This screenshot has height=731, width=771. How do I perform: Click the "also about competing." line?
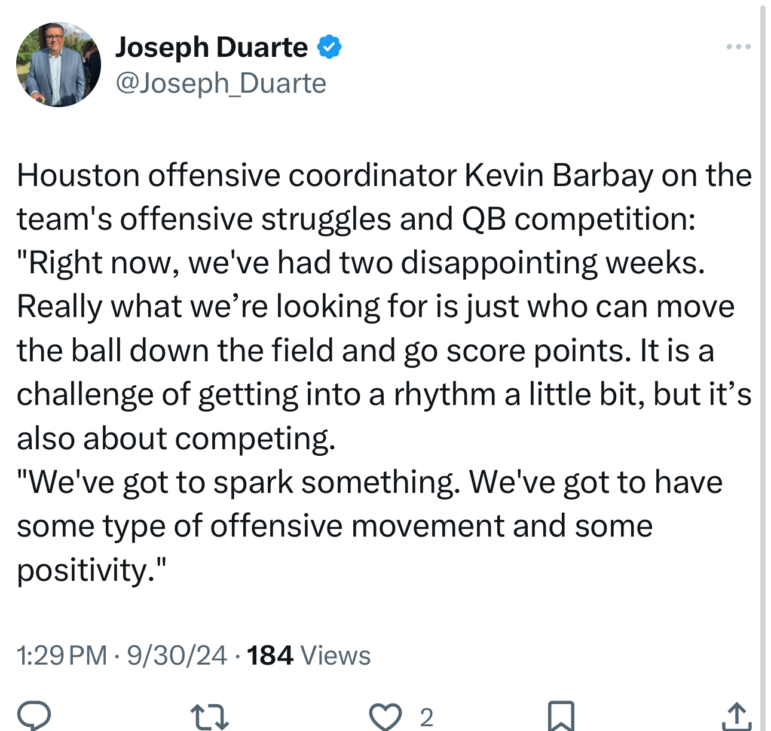coord(176,438)
